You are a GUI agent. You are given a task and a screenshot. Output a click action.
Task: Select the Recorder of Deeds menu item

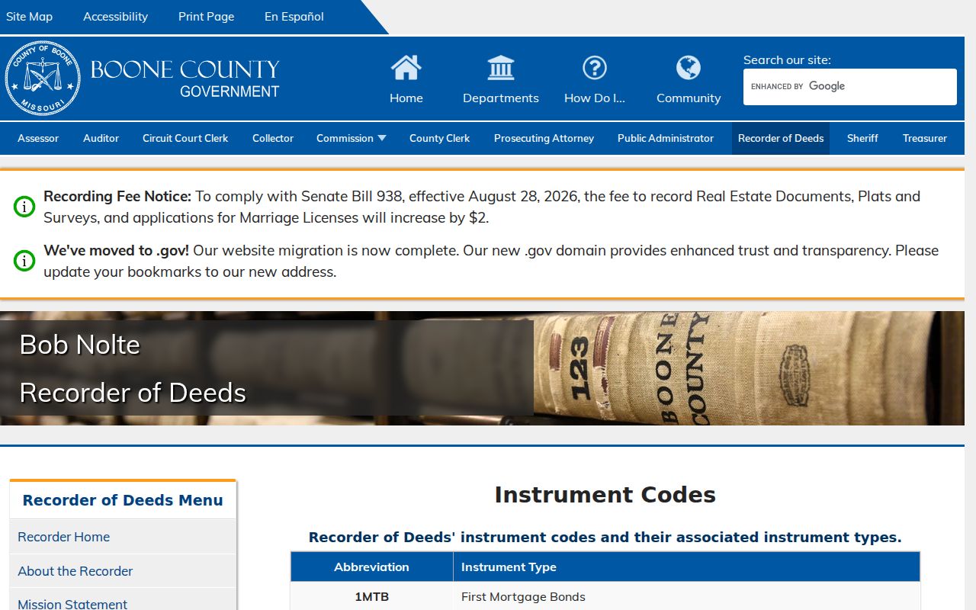[x=781, y=138]
